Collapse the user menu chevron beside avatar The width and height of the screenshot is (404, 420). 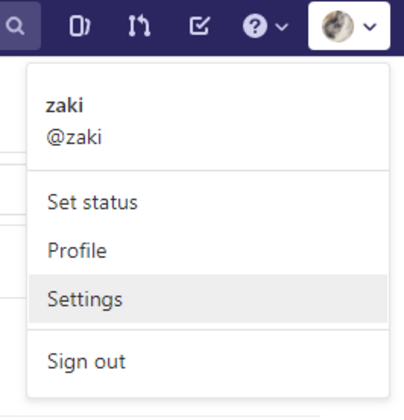370,27
